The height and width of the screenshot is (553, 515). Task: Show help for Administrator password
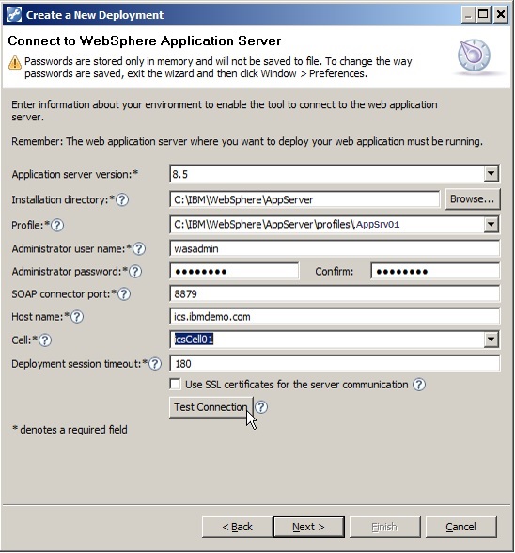click(x=135, y=272)
